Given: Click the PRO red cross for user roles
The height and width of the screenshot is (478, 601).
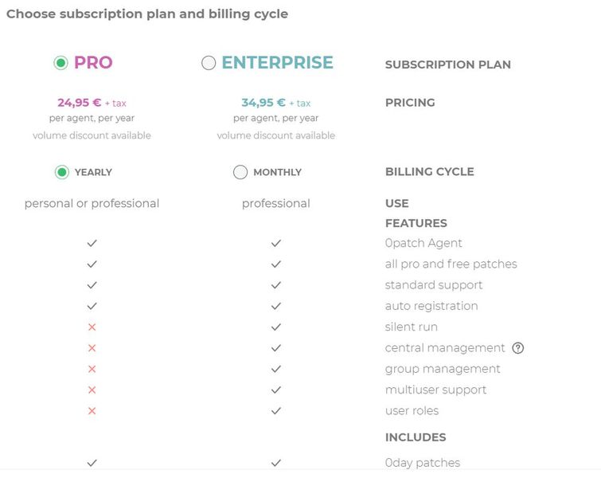Looking at the screenshot, I should click(x=92, y=411).
